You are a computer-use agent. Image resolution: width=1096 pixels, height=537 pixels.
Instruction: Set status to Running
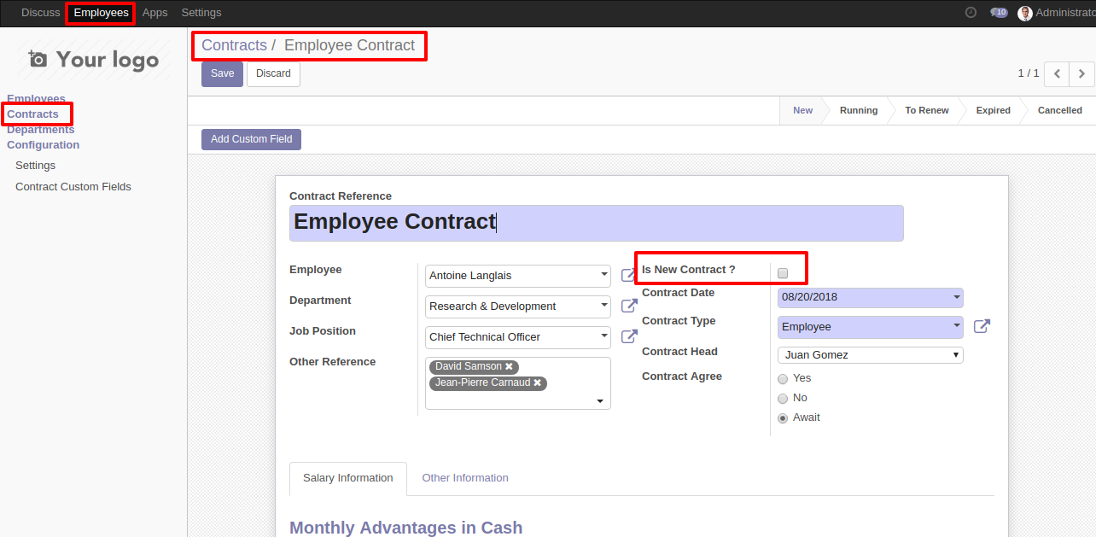pos(859,110)
